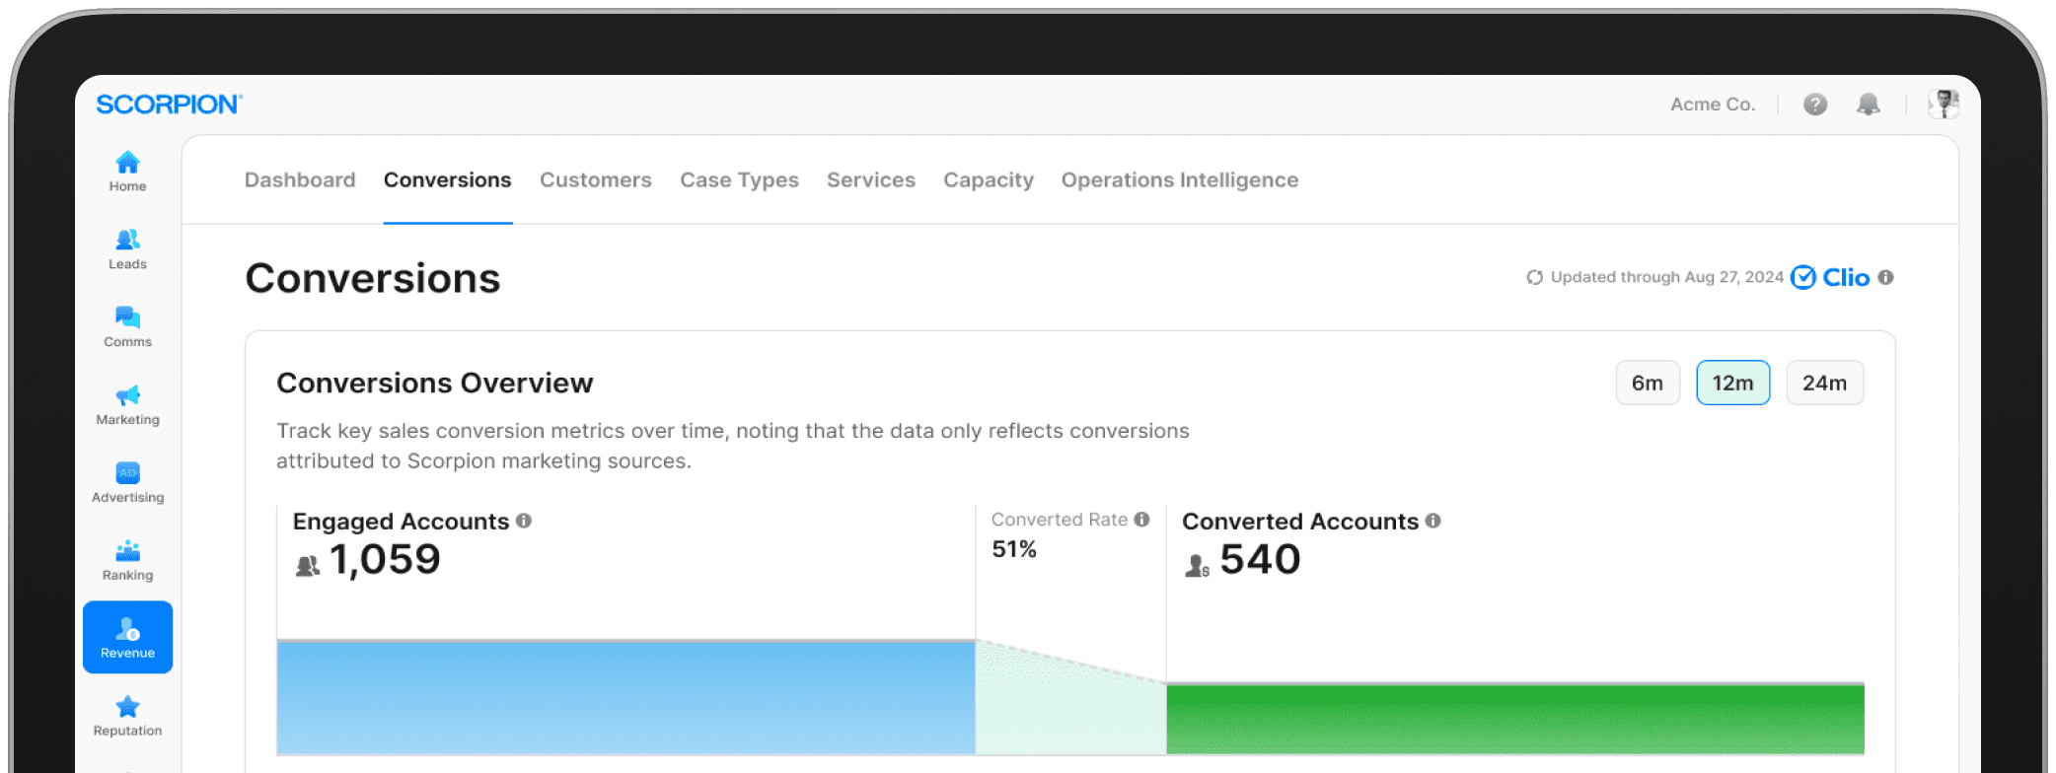Go to Leads in the sidebar
Screen dimensions: 2056x773
point(127,241)
